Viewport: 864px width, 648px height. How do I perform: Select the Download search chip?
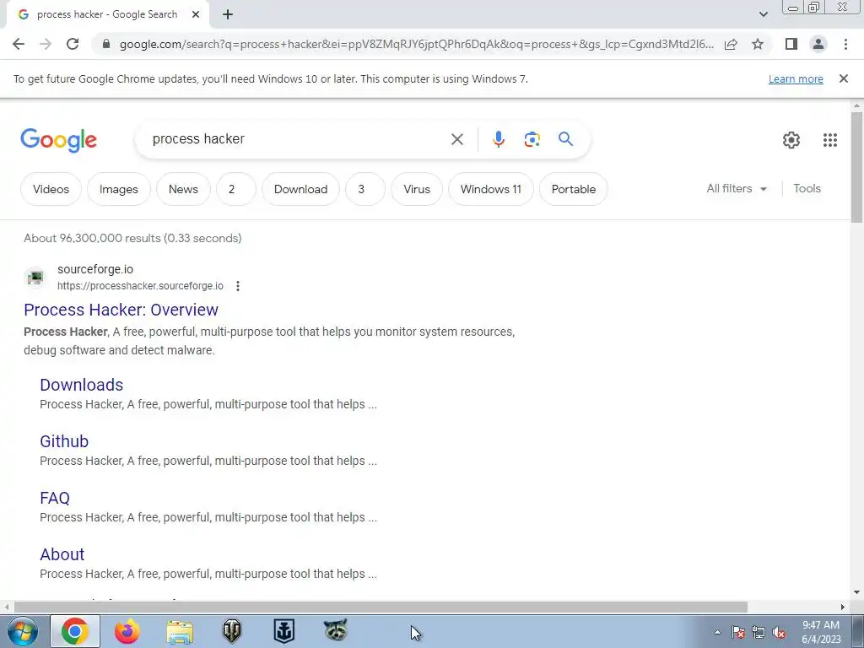(301, 189)
